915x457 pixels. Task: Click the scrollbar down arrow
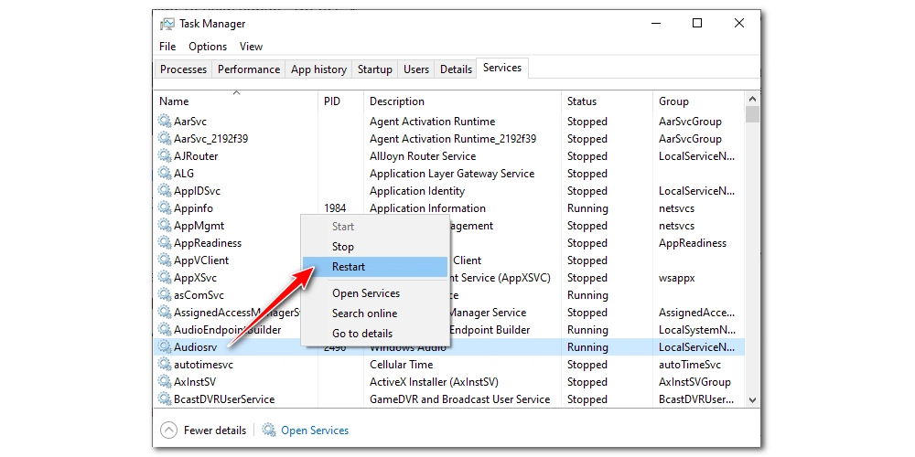pyautogui.click(x=752, y=400)
